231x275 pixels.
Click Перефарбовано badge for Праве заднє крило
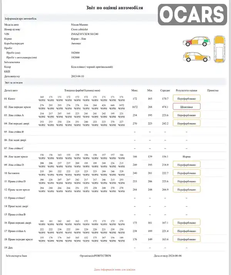pos(186,189)
